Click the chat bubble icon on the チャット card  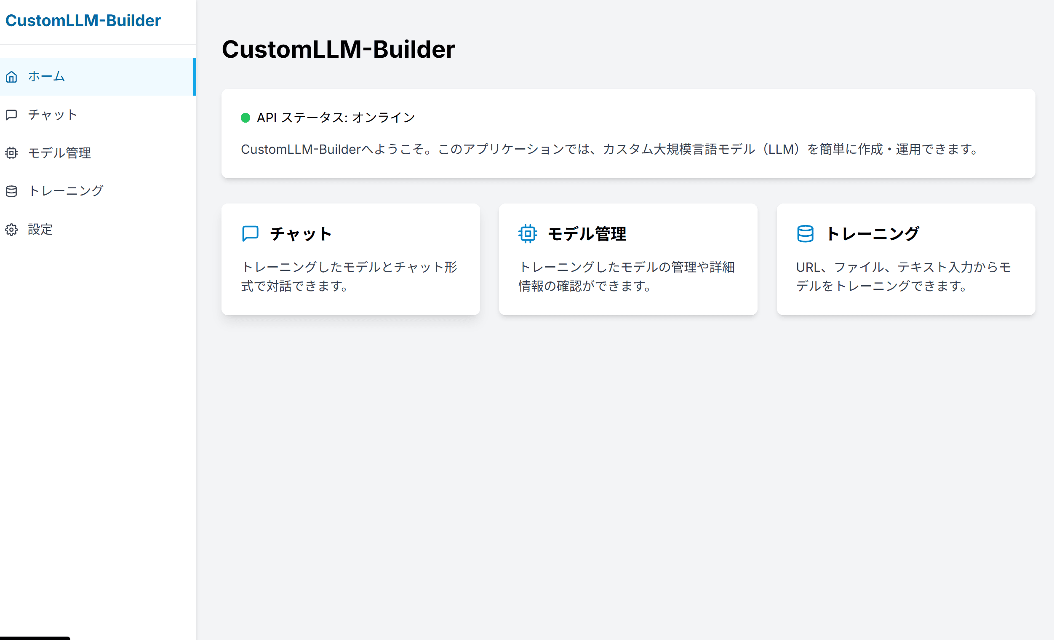coord(250,233)
